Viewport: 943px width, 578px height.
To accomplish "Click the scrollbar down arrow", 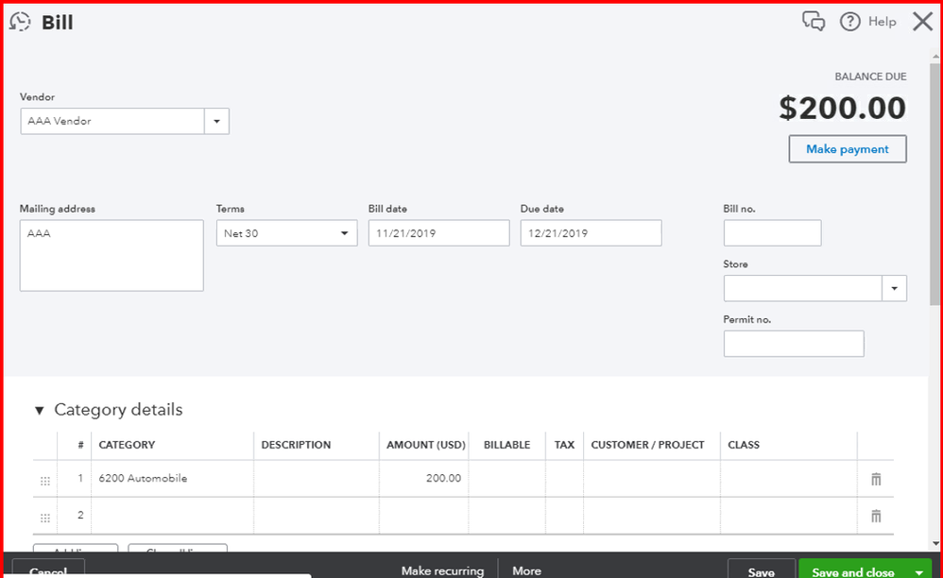I will [935, 544].
